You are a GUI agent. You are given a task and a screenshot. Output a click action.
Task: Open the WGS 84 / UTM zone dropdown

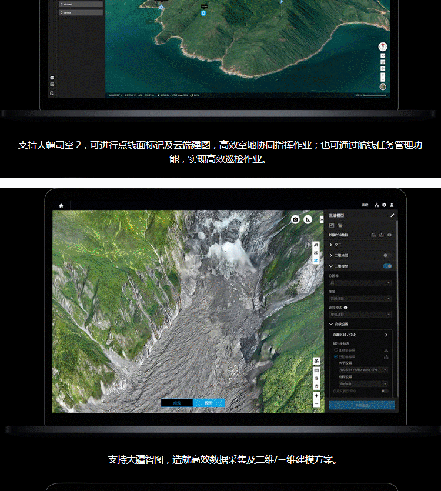363,370
